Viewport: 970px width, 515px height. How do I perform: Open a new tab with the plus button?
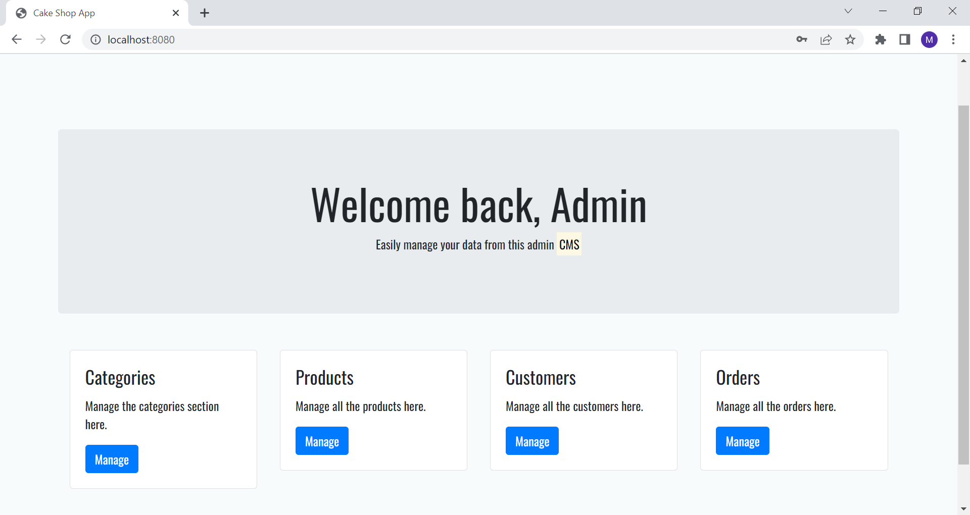point(205,13)
